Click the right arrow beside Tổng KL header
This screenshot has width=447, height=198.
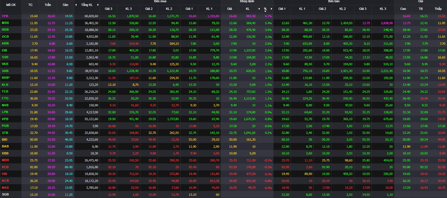pos(98,5)
